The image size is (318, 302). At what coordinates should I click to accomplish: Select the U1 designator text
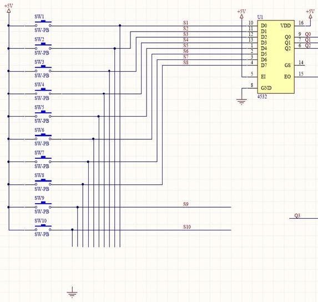point(260,17)
